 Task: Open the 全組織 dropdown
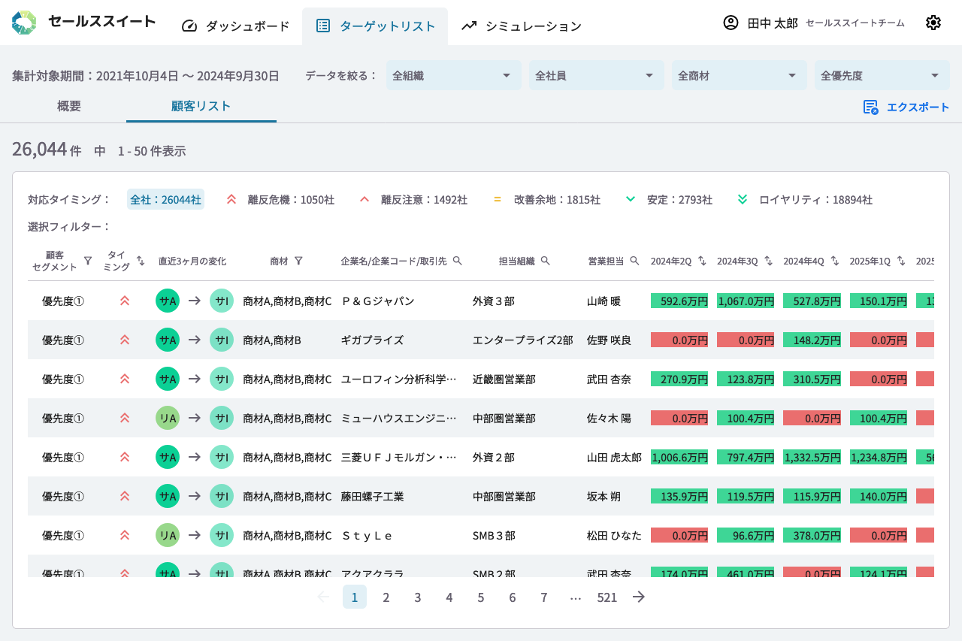coord(454,75)
